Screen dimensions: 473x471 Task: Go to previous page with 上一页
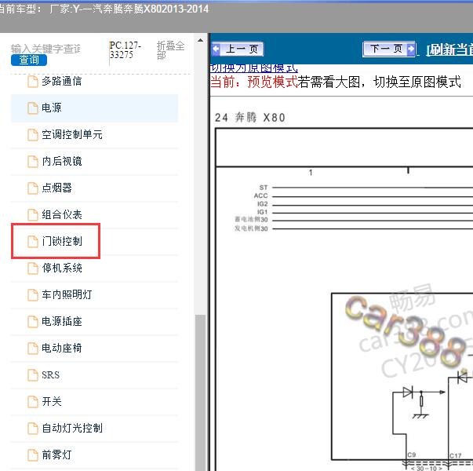[238, 49]
